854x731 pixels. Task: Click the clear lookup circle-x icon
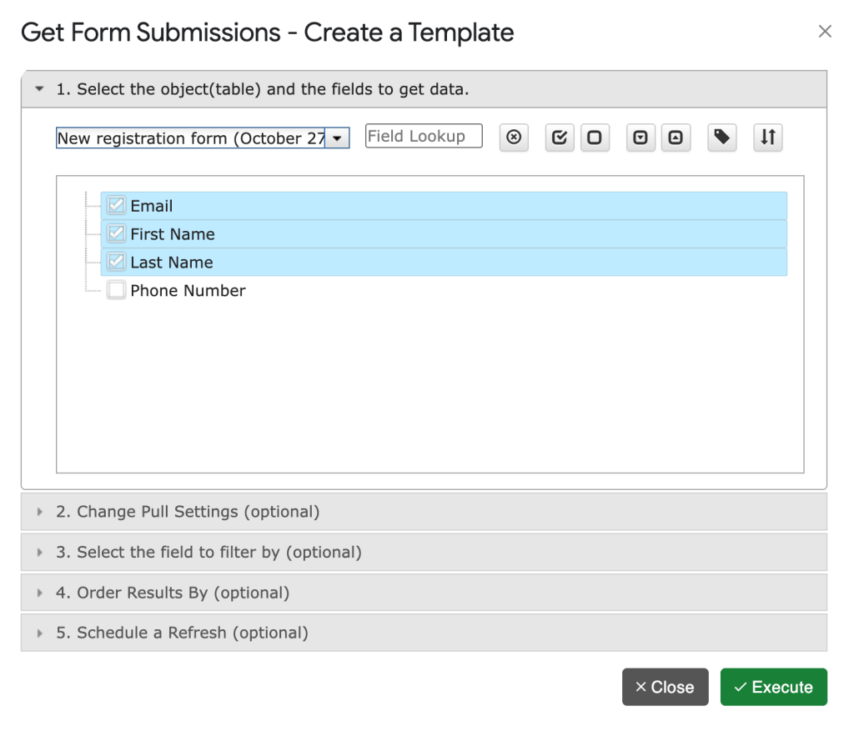click(514, 138)
